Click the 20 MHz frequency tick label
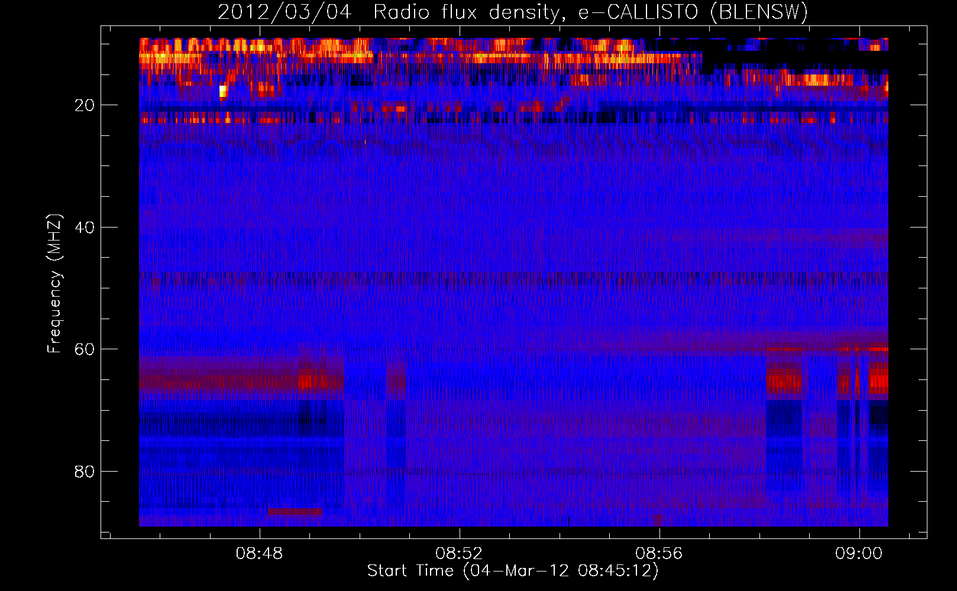Image resolution: width=957 pixels, height=591 pixels. pyautogui.click(x=85, y=105)
